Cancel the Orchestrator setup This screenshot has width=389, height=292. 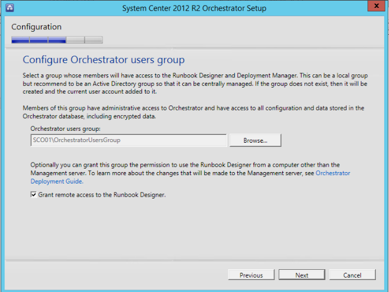352,275
